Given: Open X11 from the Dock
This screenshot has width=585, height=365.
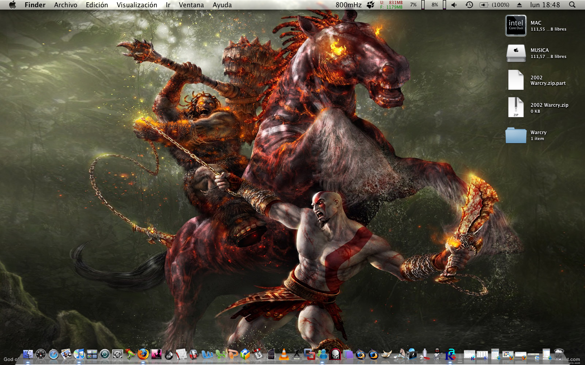Looking at the screenshot, I should [297, 354].
